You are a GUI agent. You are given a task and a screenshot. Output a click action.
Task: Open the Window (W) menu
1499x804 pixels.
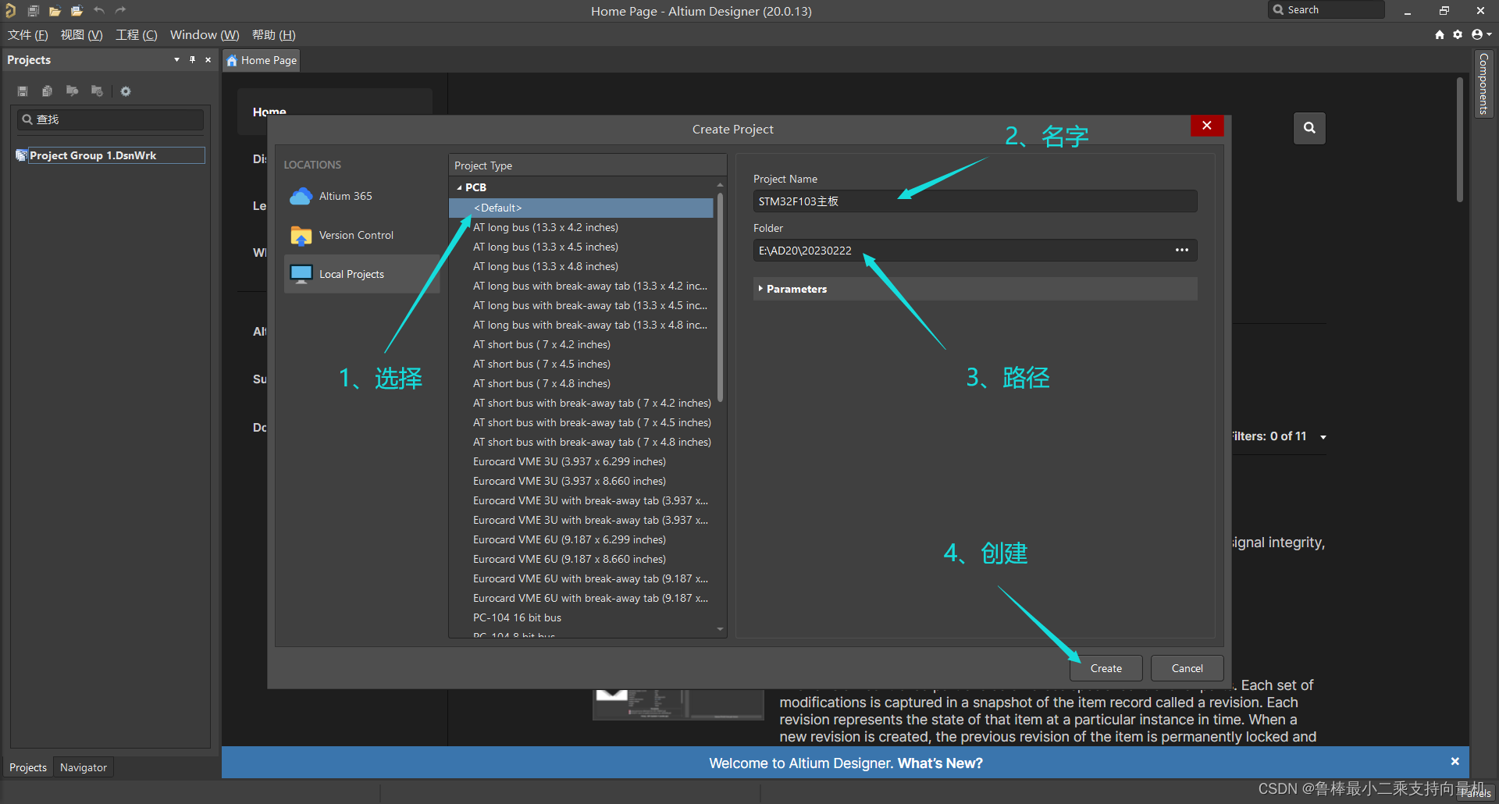pyautogui.click(x=205, y=35)
